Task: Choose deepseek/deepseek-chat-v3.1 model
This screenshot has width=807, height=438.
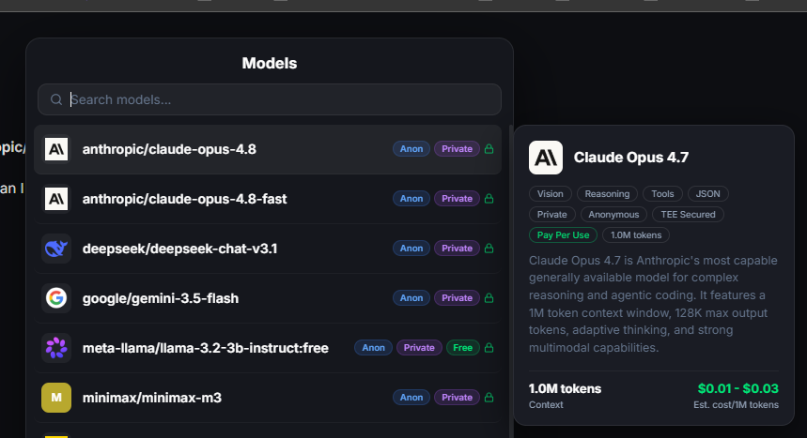Action: [x=268, y=249]
